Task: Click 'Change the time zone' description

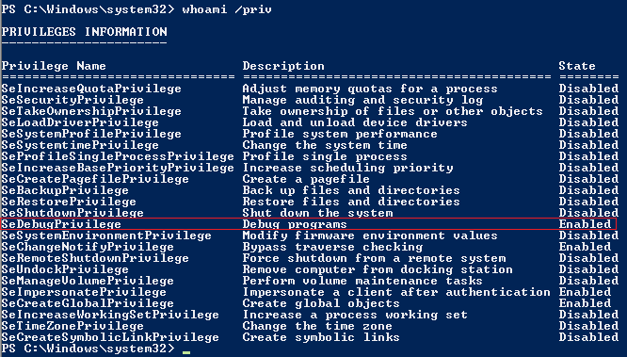Action: [317, 326]
